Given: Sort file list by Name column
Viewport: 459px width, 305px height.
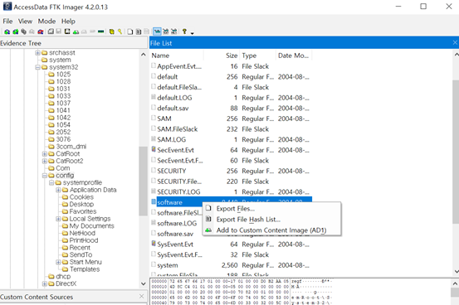Looking at the screenshot, I should 177,56.
